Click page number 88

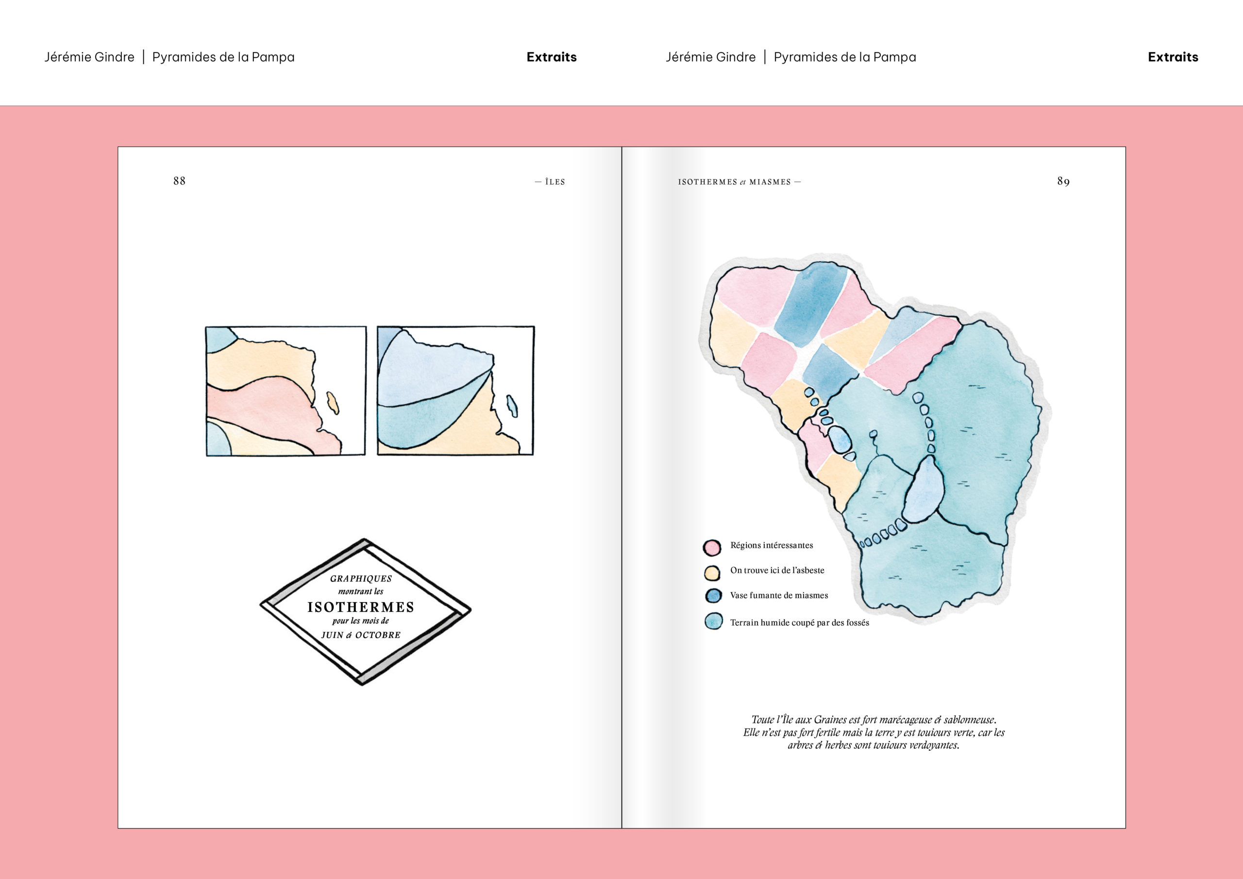click(x=179, y=181)
